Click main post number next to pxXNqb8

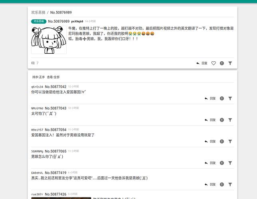click(59, 21)
